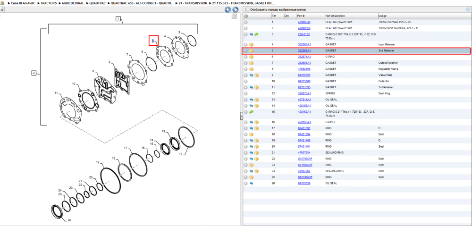Add ref 12 SPRING via its plus icon
Viewport: 472px width, 226px height.
click(x=246, y=93)
